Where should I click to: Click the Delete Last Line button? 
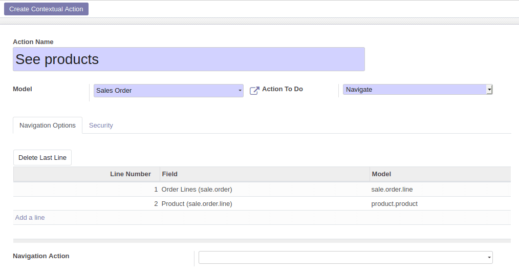tap(42, 158)
